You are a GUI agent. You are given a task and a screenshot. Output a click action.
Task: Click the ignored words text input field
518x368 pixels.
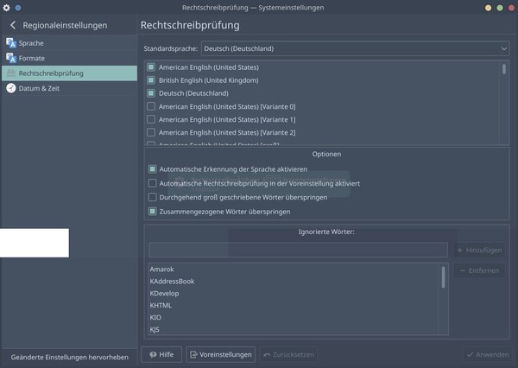(298, 250)
